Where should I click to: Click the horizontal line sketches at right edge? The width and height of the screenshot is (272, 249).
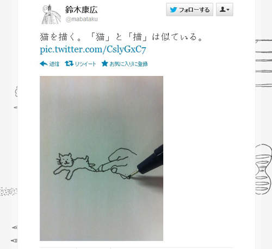click(x=264, y=63)
